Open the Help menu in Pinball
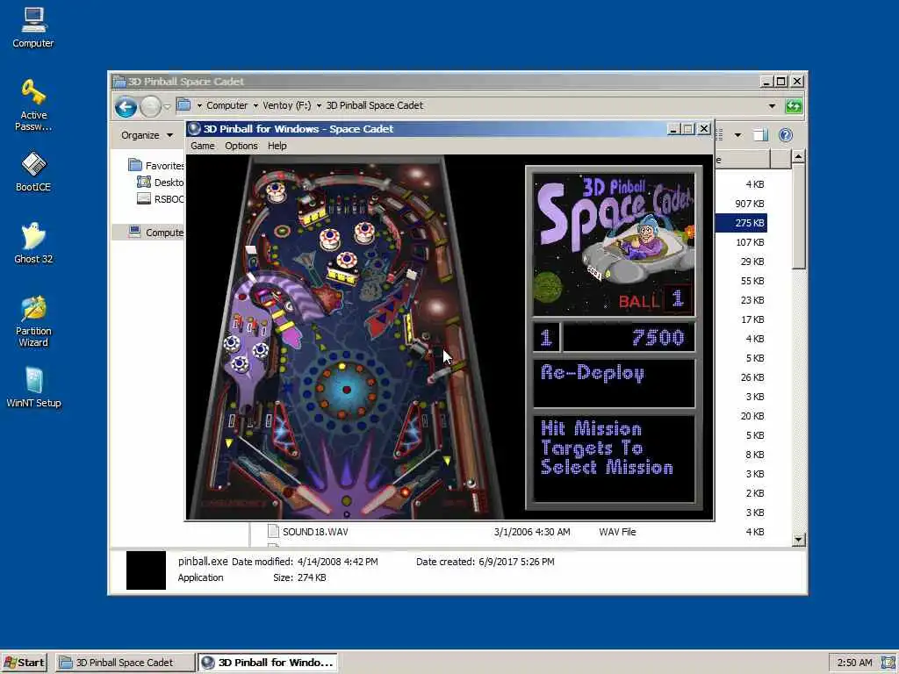 pos(277,146)
